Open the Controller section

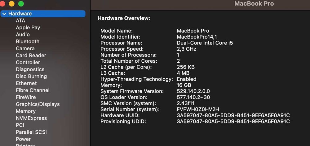(28, 62)
